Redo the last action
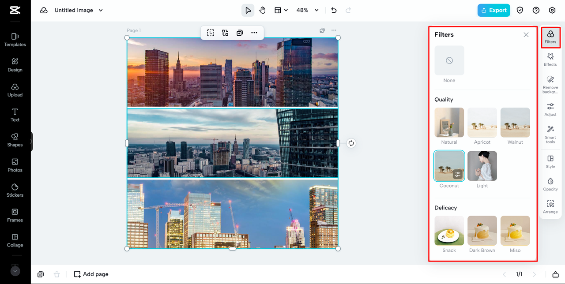Image resolution: width=565 pixels, height=284 pixels. (348, 10)
